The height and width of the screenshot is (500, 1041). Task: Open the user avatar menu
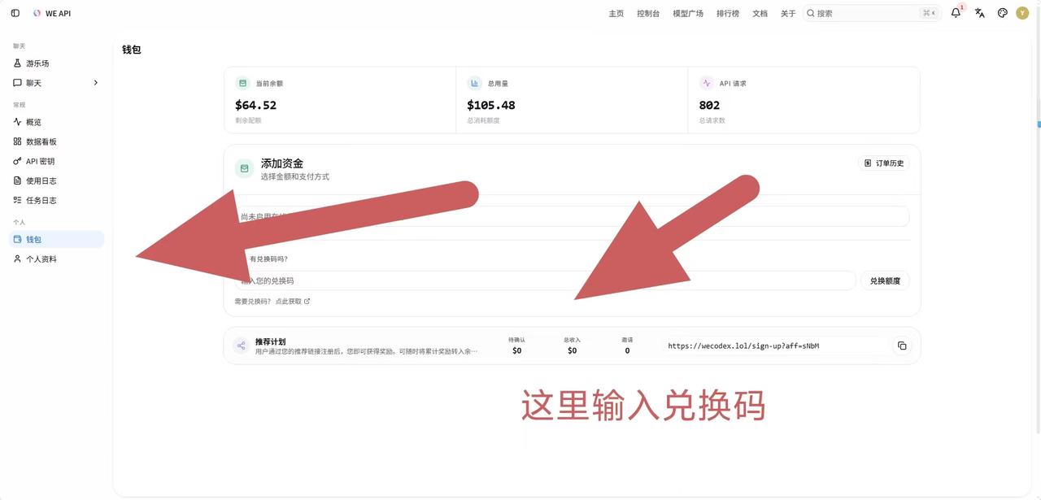pos(1022,13)
